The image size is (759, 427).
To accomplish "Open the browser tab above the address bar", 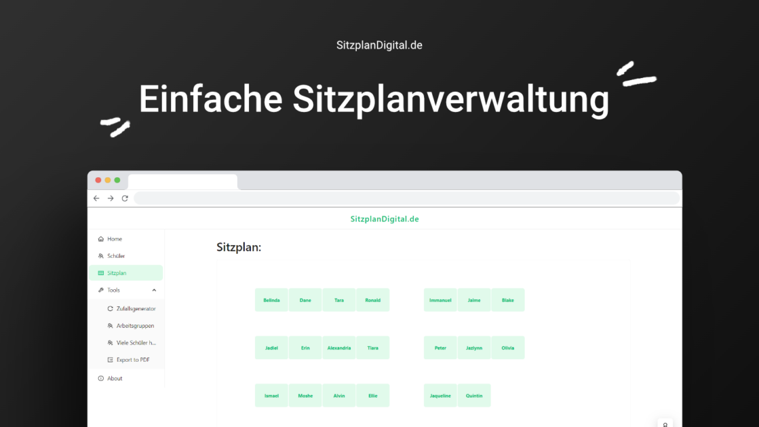I will pos(181,181).
